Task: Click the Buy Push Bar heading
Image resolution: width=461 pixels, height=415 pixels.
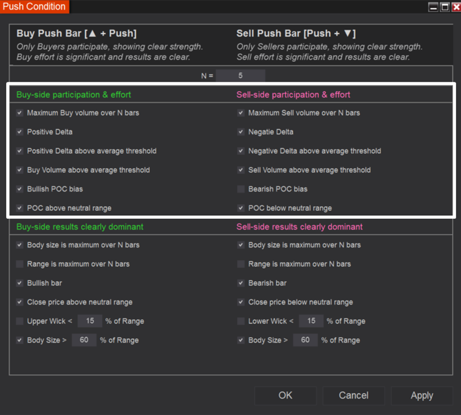Action: [77, 33]
